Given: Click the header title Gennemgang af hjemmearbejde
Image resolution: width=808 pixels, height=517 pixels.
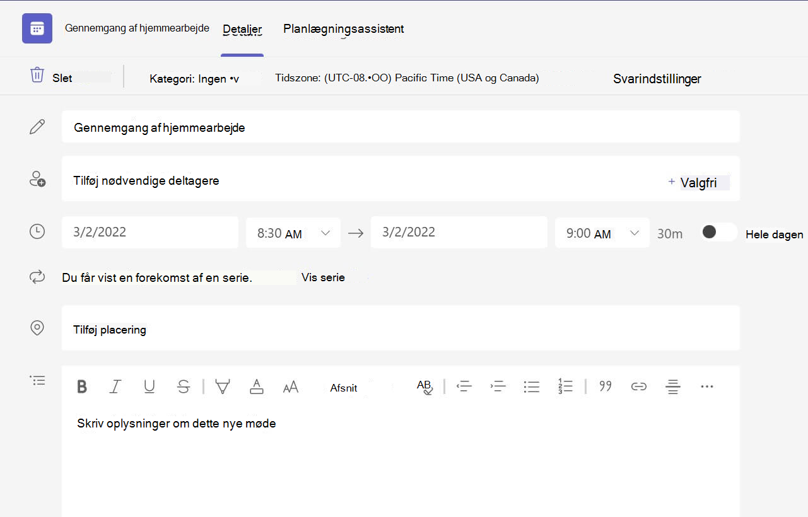Looking at the screenshot, I should tap(137, 28).
